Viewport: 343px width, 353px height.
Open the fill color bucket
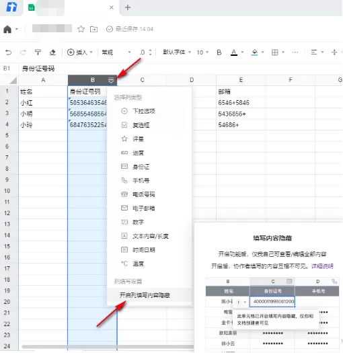pos(254,52)
